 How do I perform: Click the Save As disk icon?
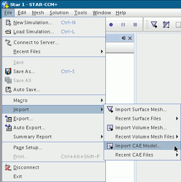(8, 71)
